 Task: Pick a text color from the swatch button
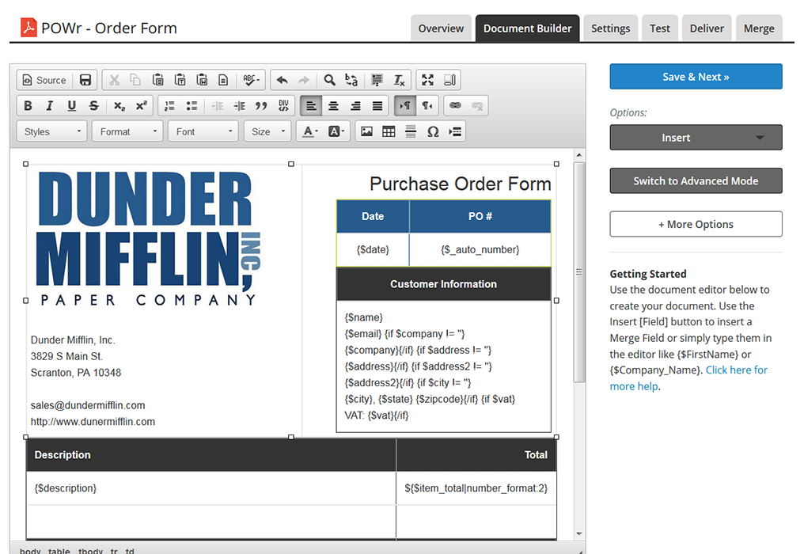point(308,131)
